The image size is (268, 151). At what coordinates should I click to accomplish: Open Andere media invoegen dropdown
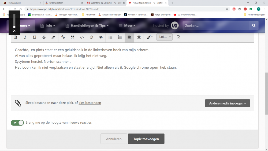click(227, 103)
